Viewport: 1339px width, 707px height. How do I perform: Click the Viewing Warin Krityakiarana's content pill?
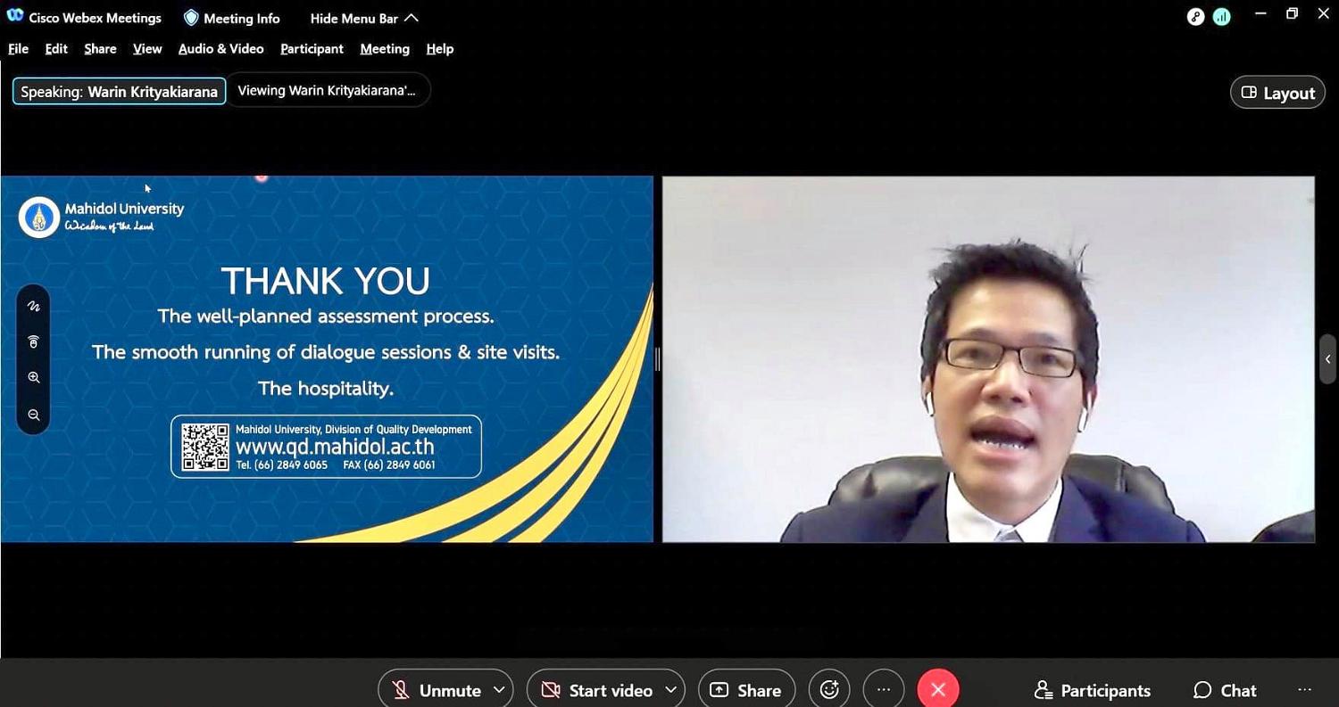tap(327, 91)
